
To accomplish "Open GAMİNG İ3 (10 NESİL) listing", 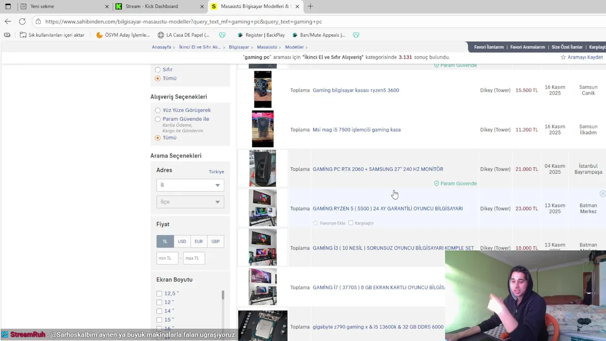I will 393,248.
